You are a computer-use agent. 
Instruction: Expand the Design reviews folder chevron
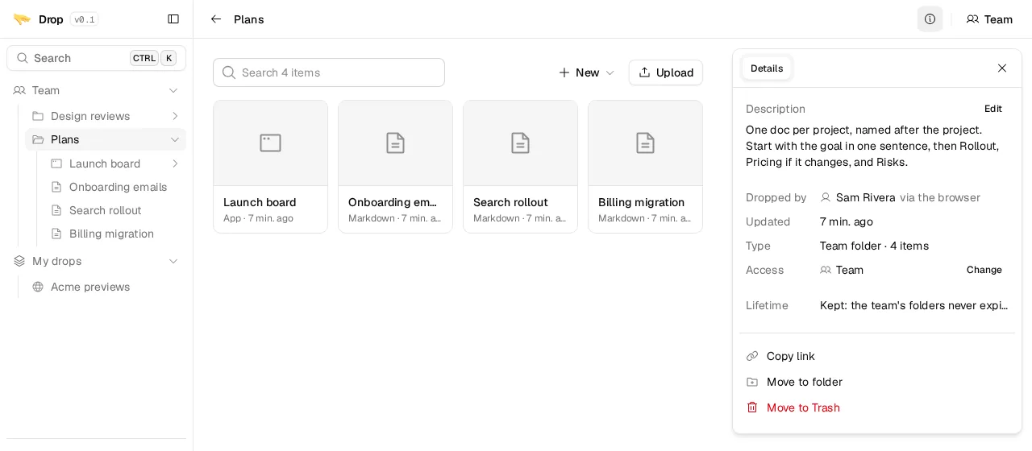coord(175,116)
